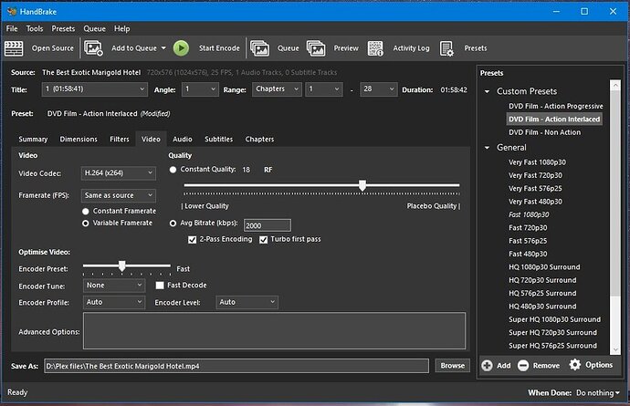Click the Remove preset button
The width and height of the screenshot is (630, 406).
click(538, 365)
